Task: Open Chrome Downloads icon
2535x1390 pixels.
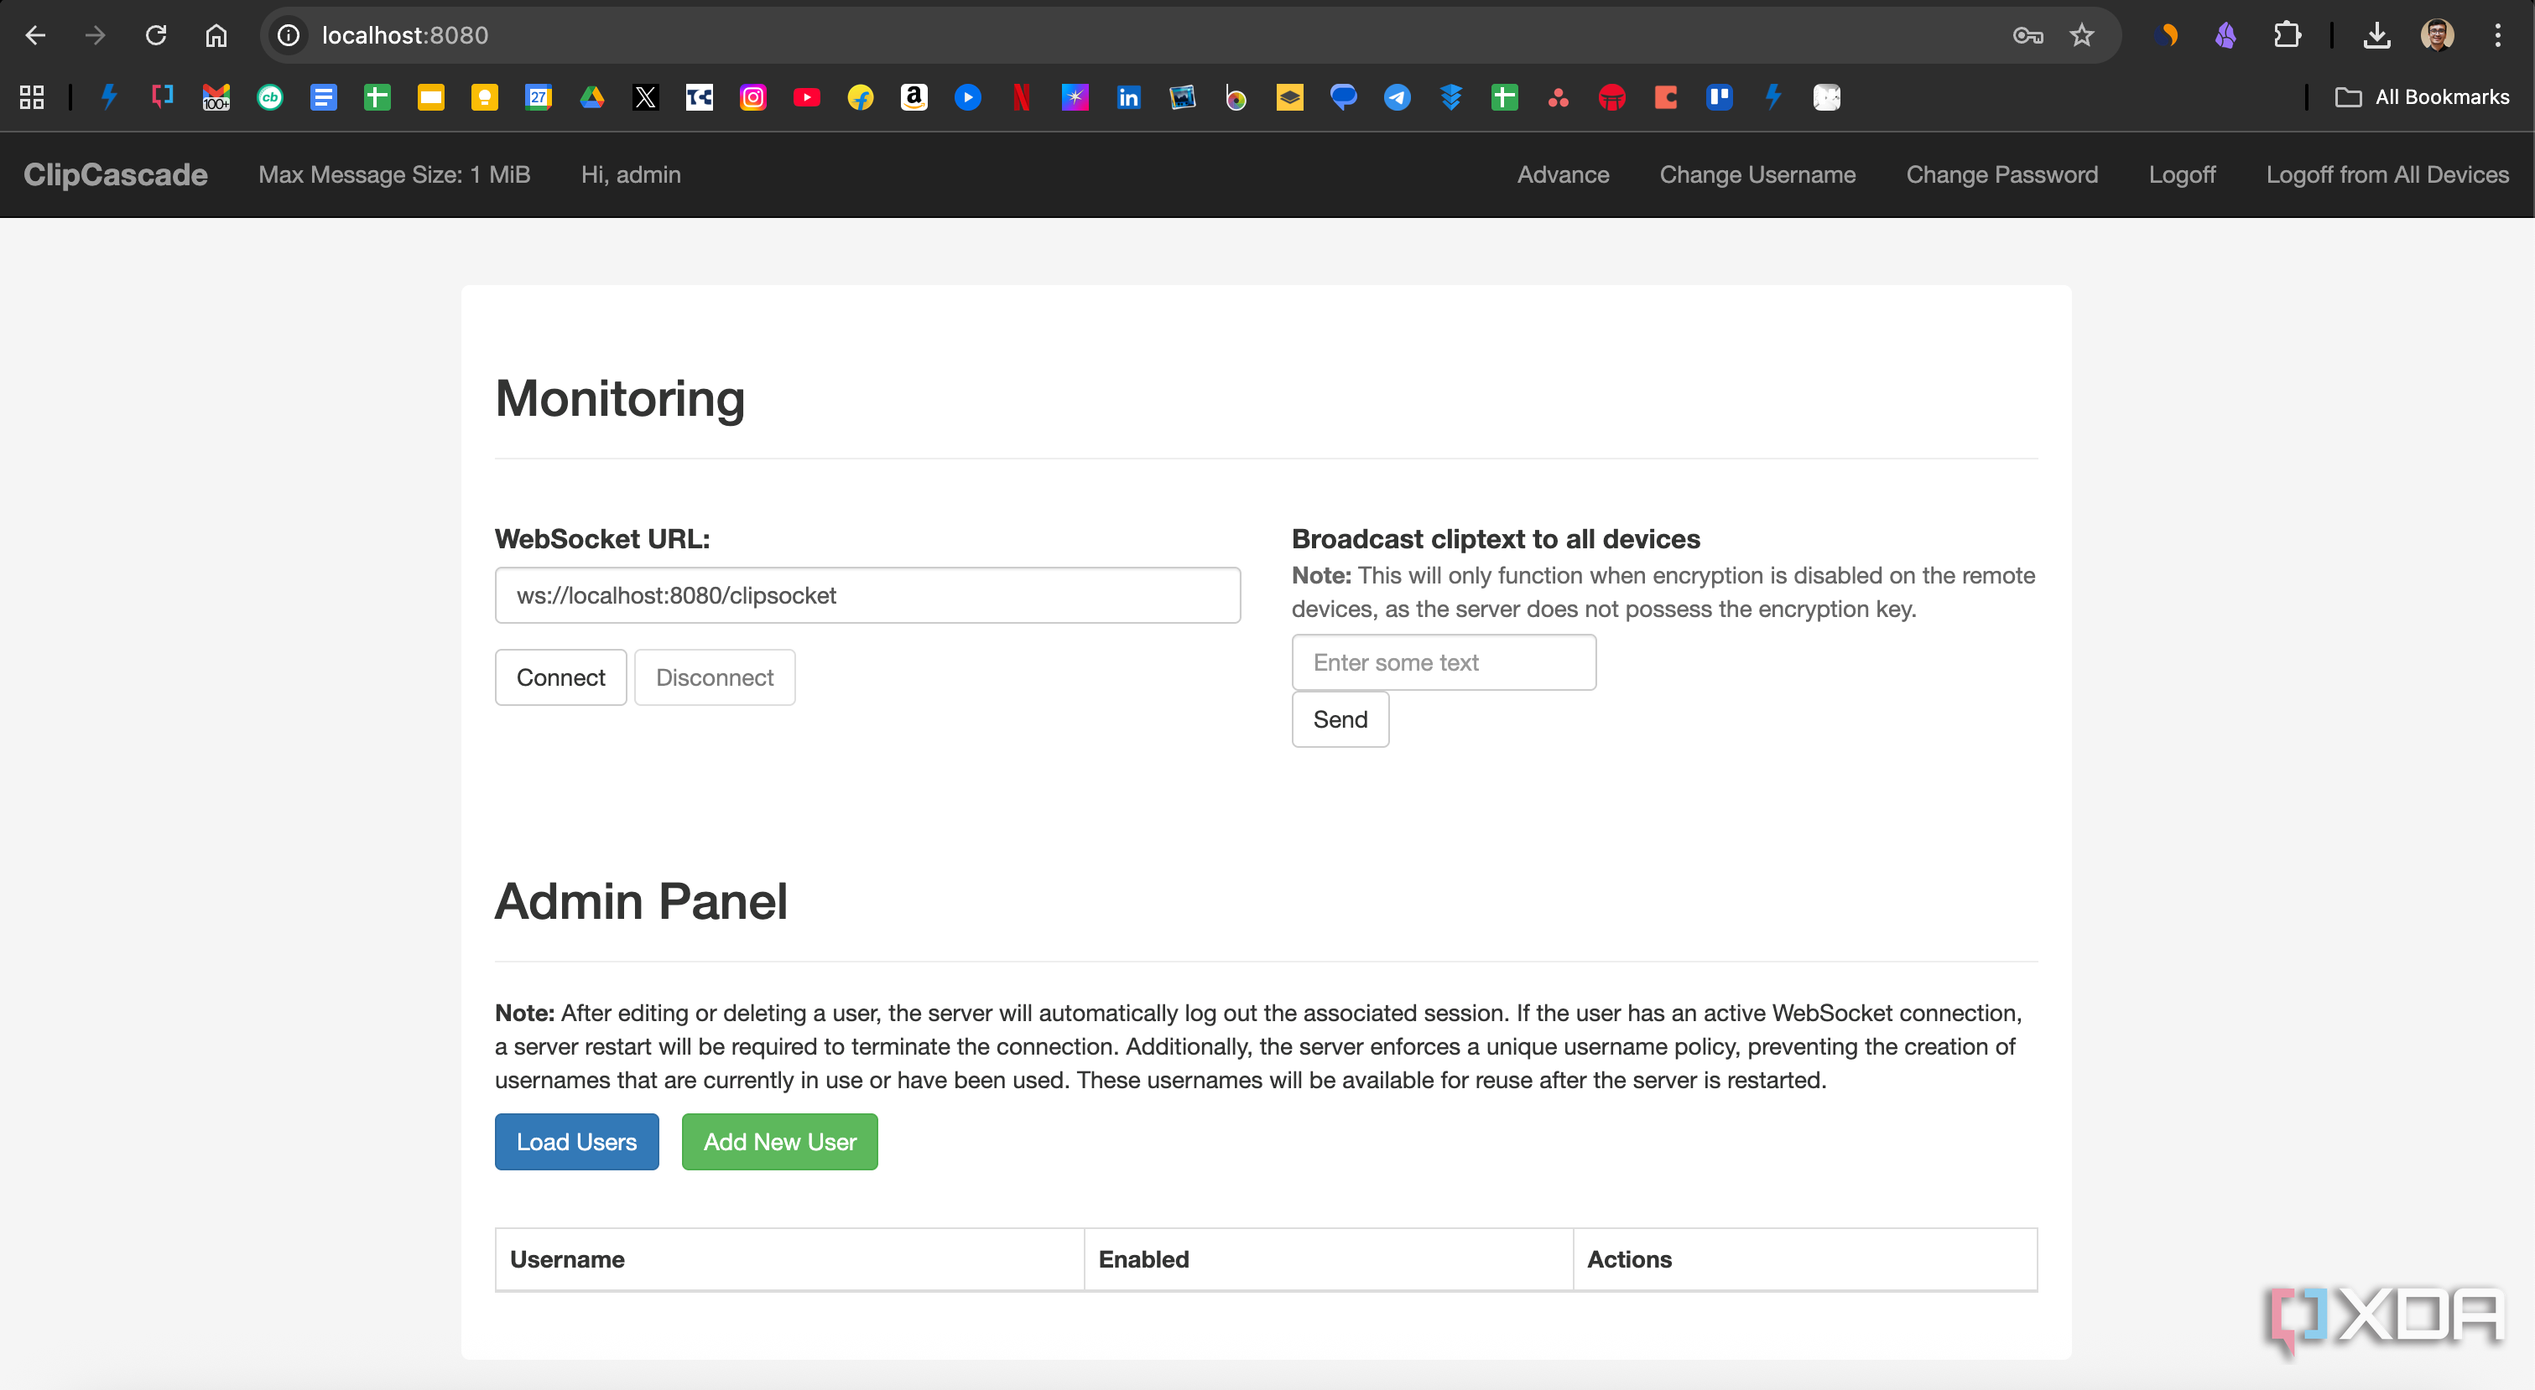Action: 2376,35
